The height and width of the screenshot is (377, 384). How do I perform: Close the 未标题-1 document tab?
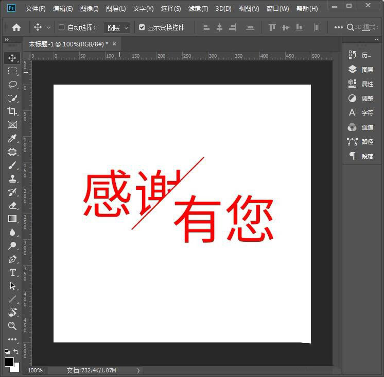114,44
